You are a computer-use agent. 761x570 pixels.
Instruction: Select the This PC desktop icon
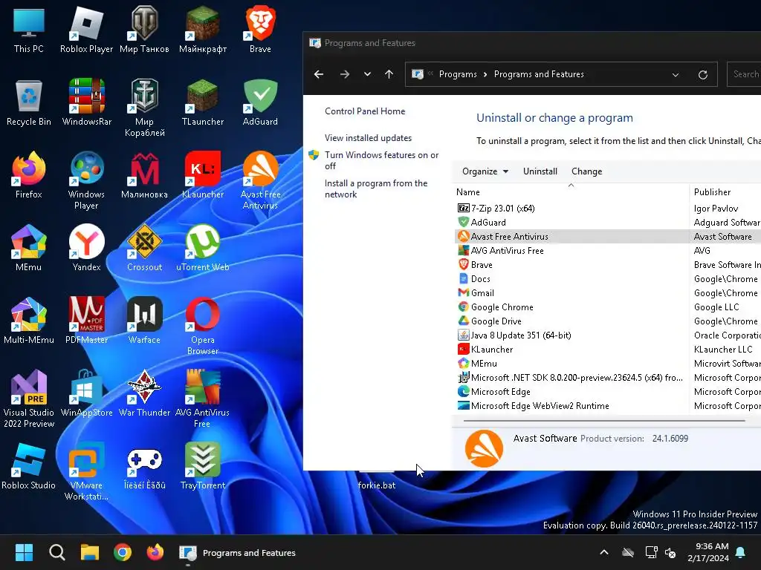point(29,30)
